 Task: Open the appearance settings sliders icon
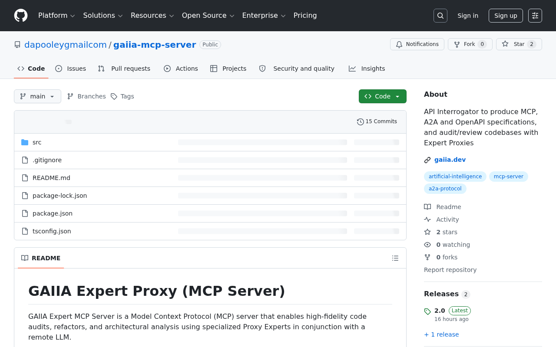[x=535, y=16]
